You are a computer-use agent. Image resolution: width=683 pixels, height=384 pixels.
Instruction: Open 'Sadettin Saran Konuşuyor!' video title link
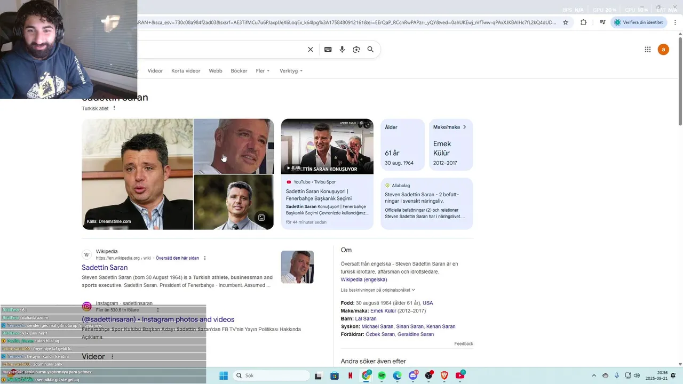[318, 195]
